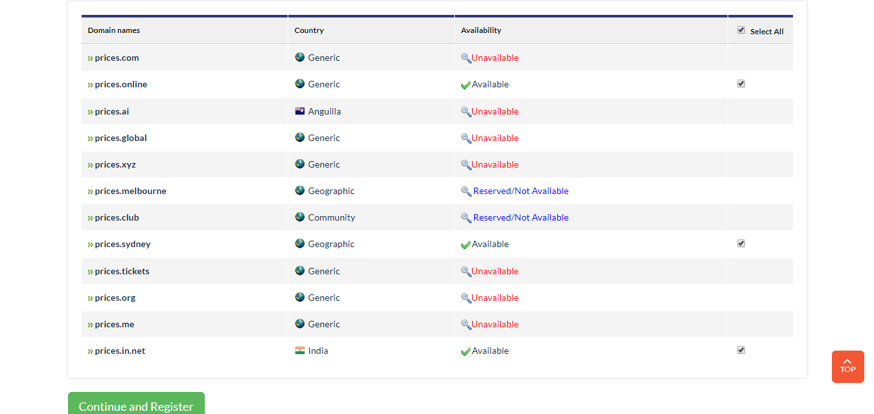Click the Unavailable status for prices.me

(495, 324)
